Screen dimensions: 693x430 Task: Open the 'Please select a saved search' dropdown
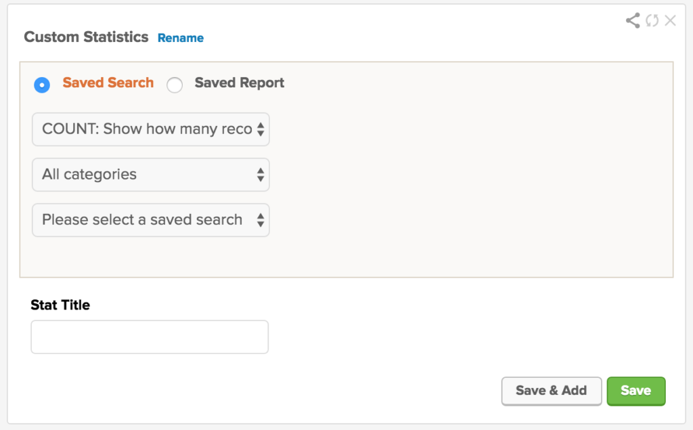click(151, 220)
